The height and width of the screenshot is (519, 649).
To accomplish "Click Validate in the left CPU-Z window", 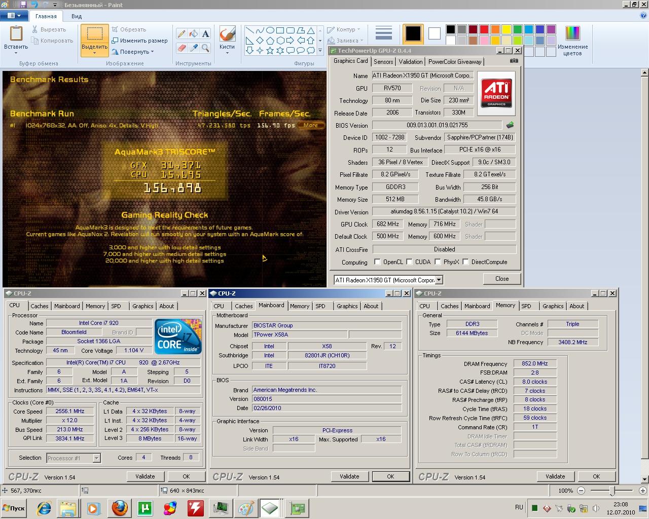I will coord(145,476).
